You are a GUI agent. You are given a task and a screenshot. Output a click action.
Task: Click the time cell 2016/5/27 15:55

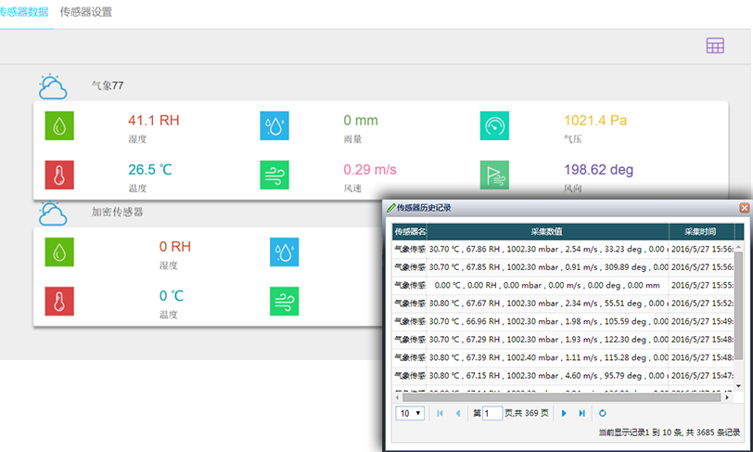click(x=702, y=285)
